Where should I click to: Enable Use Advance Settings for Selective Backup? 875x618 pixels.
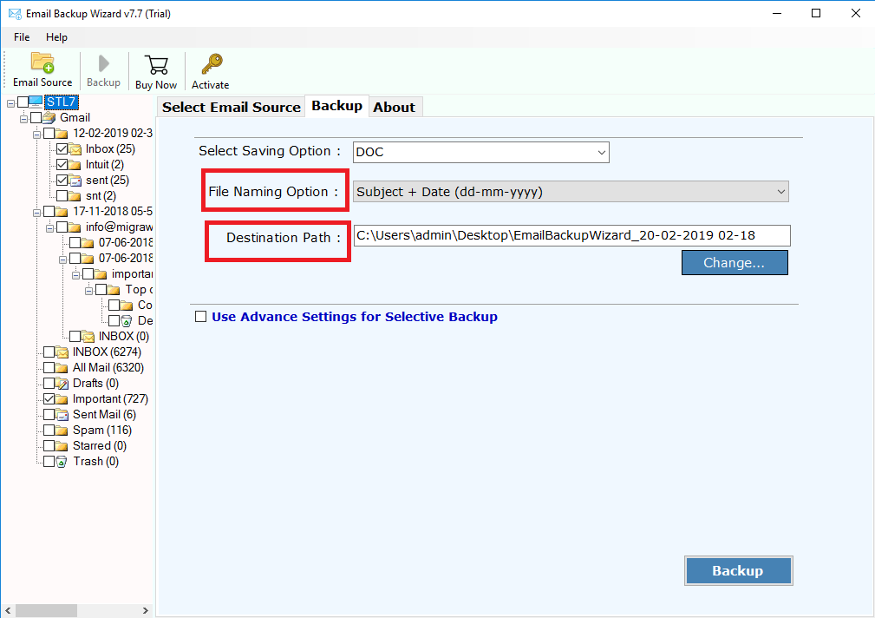201,316
